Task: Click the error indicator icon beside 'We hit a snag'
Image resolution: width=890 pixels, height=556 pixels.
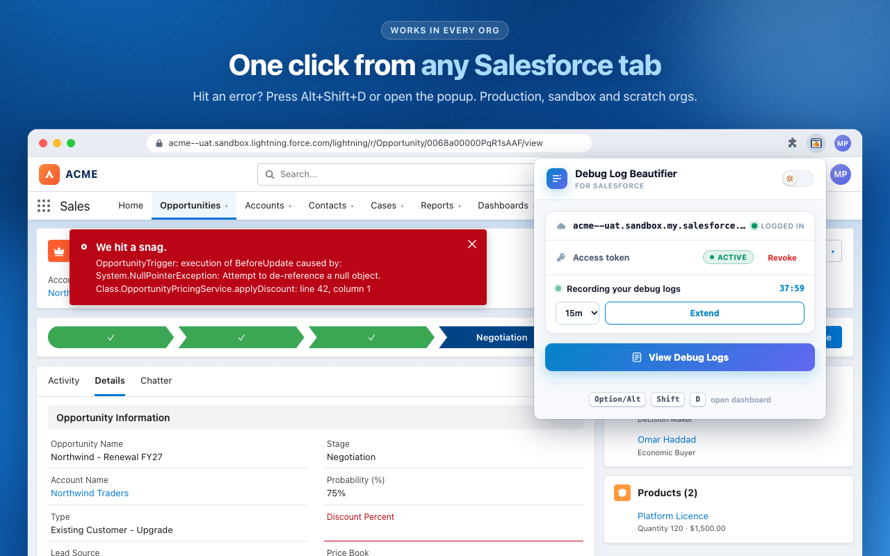Action: (84, 247)
